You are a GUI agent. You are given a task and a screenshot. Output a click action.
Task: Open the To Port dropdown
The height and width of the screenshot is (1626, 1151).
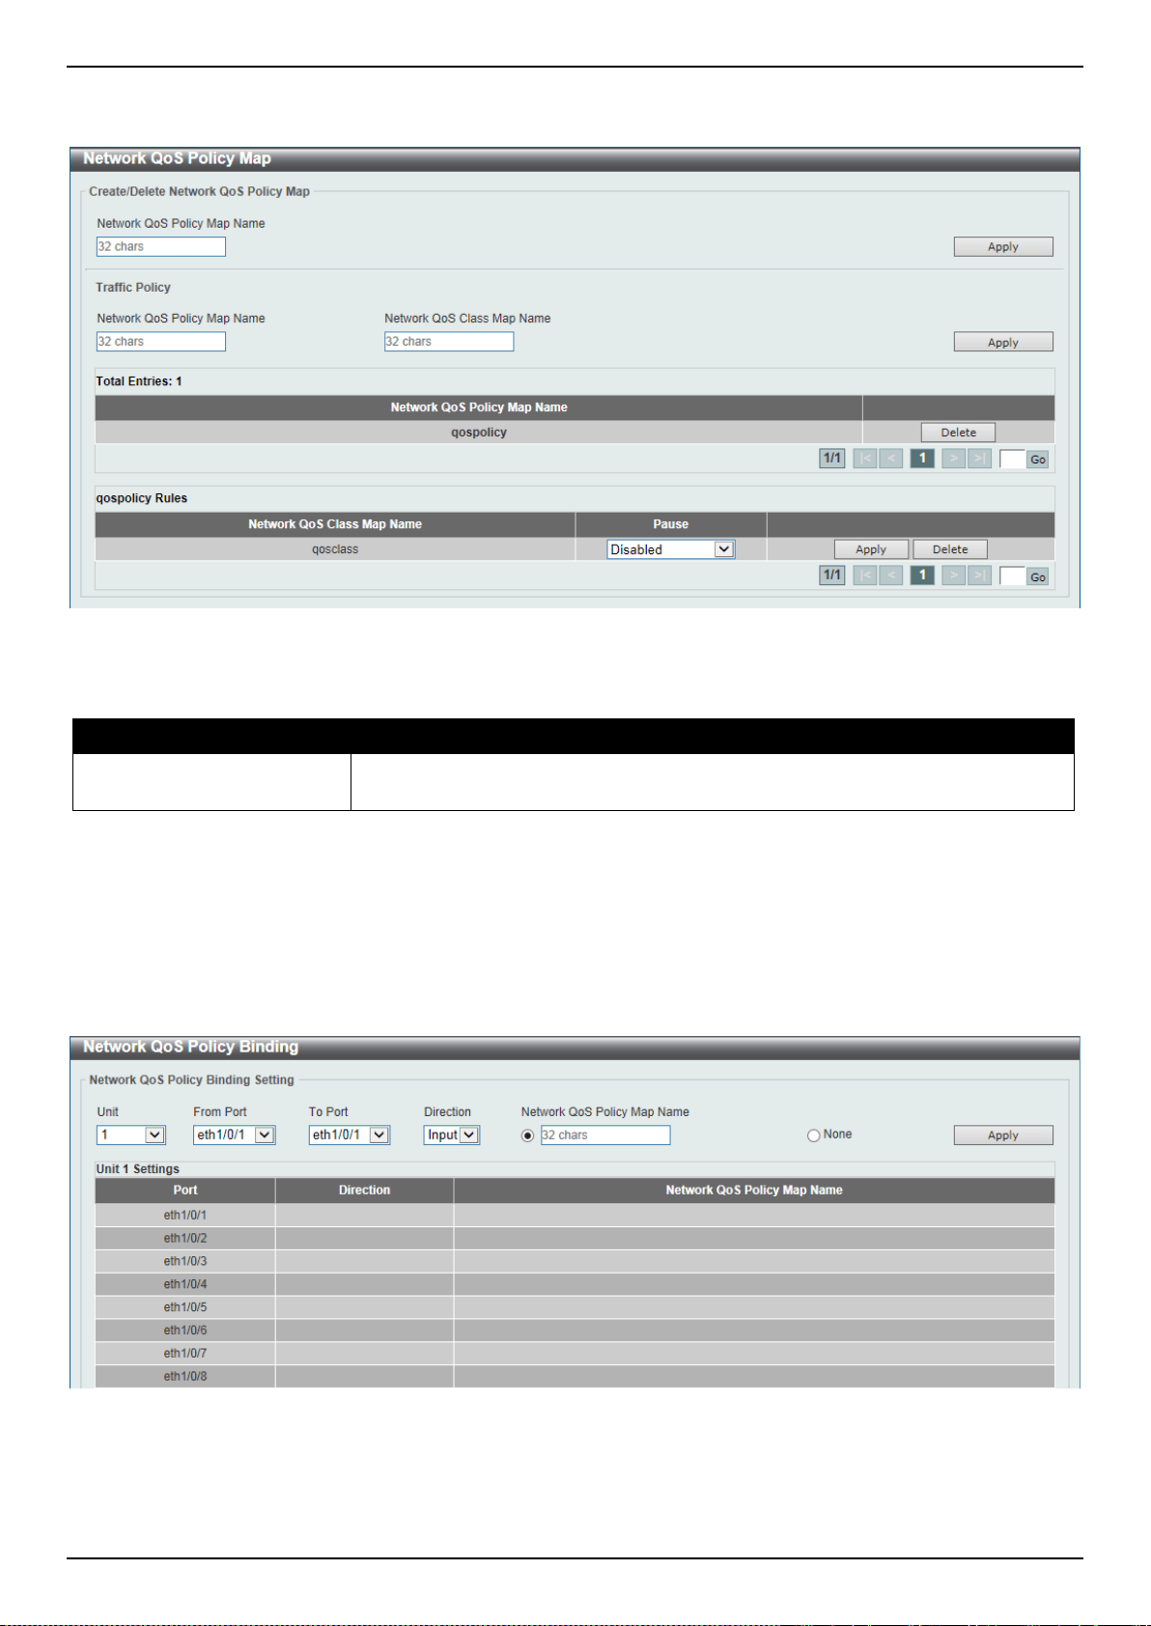[350, 1135]
